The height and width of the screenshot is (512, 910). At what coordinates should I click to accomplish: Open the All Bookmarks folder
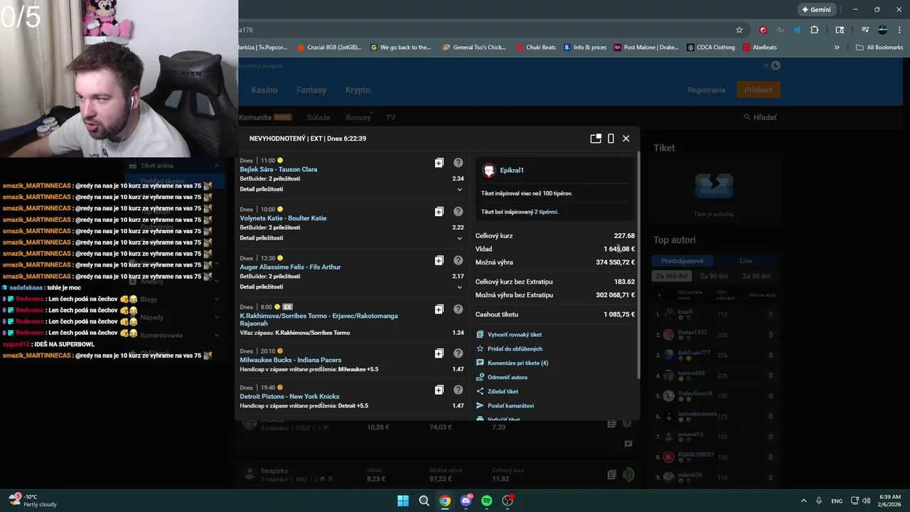[x=879, y=48]
